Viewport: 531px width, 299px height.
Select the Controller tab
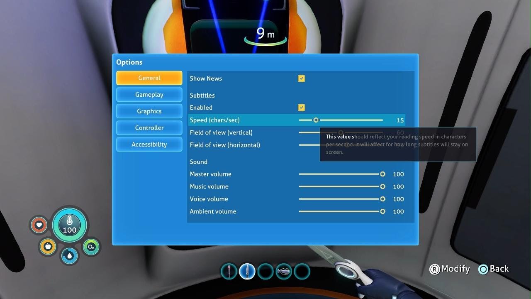click(x=149, y=128)
